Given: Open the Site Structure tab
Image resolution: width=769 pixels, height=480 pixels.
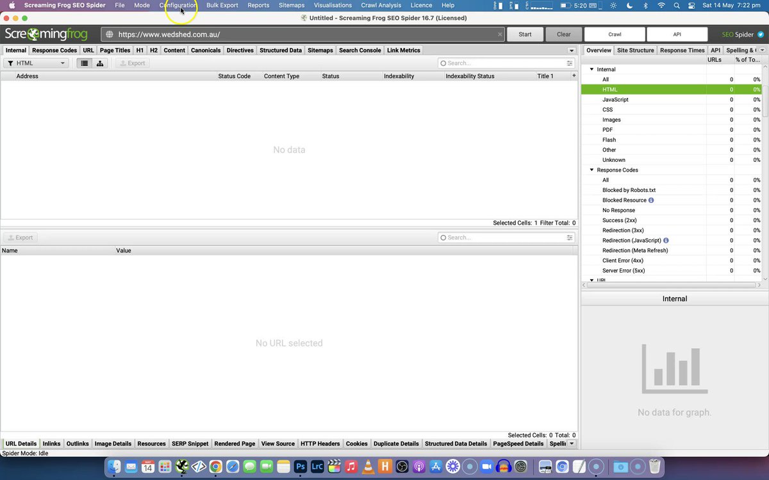Looking at the screenshot, I should click(x=636, y=51).
